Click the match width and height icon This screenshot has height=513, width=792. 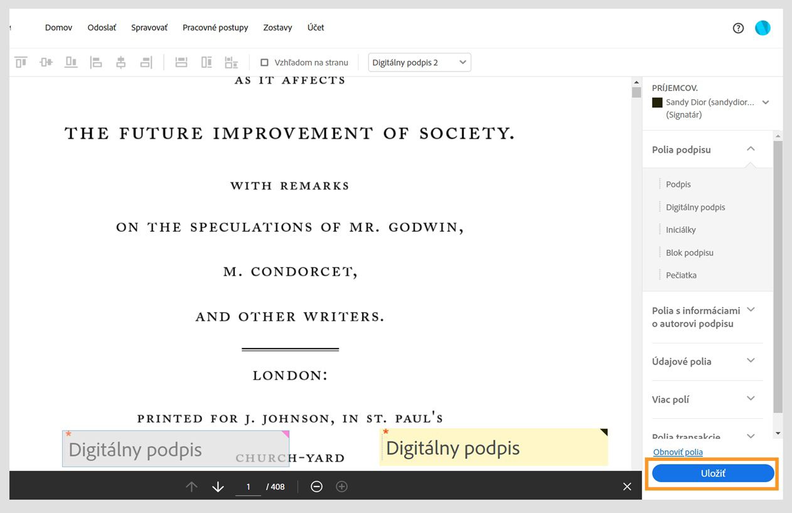pyautogui.click(x=232, y=62)
